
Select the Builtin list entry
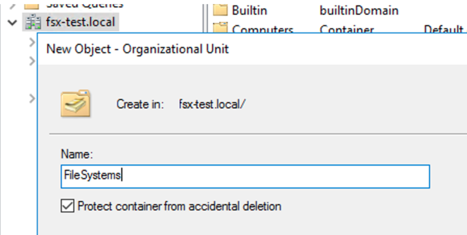pos(249,10)
